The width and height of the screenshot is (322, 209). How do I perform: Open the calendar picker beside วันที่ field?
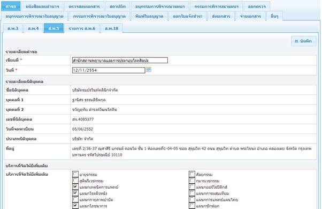click(x=149, y=70)
